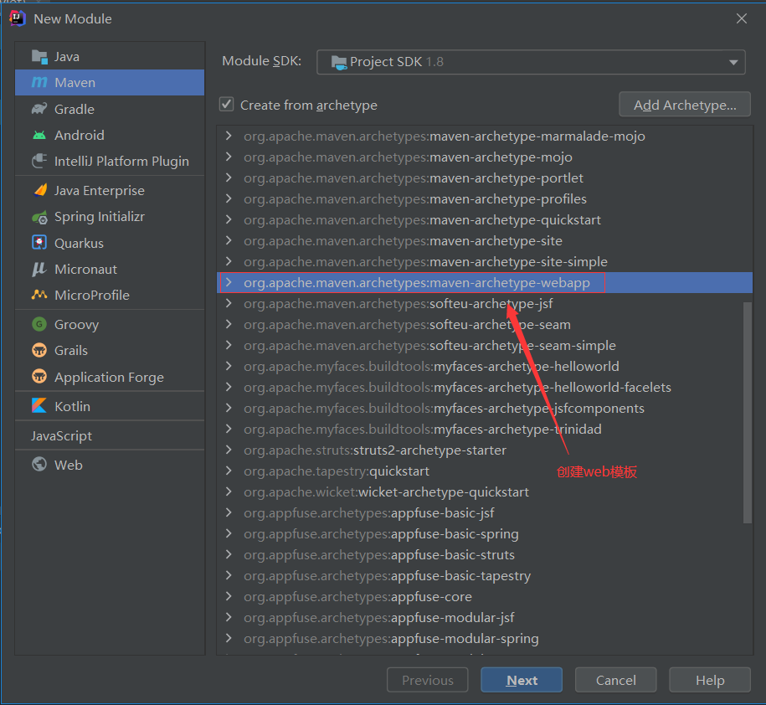Click the Micronaut mu icon
The image size is (766, 705).
point(39,270)
